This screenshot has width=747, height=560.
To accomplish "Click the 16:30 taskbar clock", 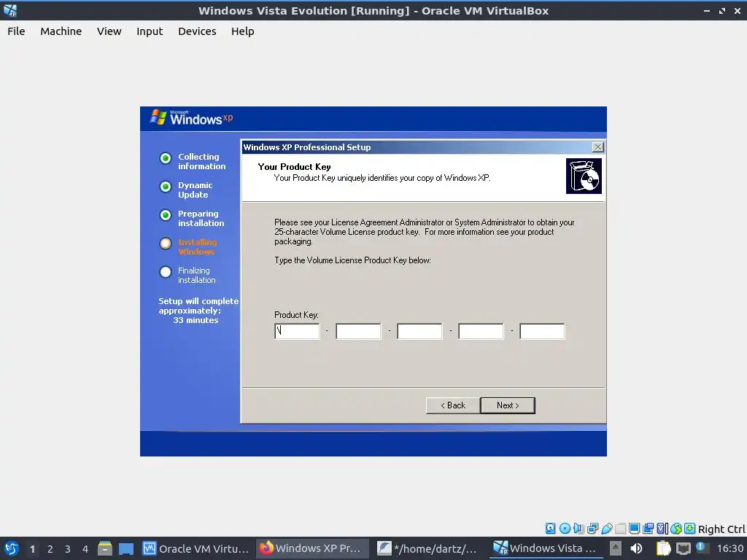I will (x=729, y=548).
